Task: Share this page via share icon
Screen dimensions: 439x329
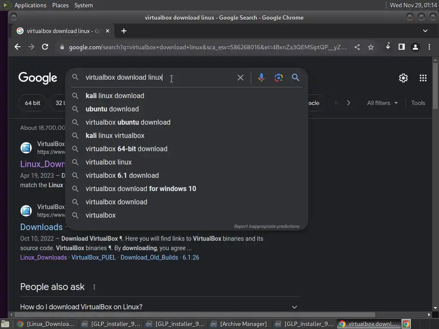Action: [x=357, y=47]
